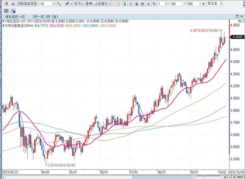The width and height of the screenshot is (245, 179).
Task: Select the 분 minute period toggle
Action: 143,3
